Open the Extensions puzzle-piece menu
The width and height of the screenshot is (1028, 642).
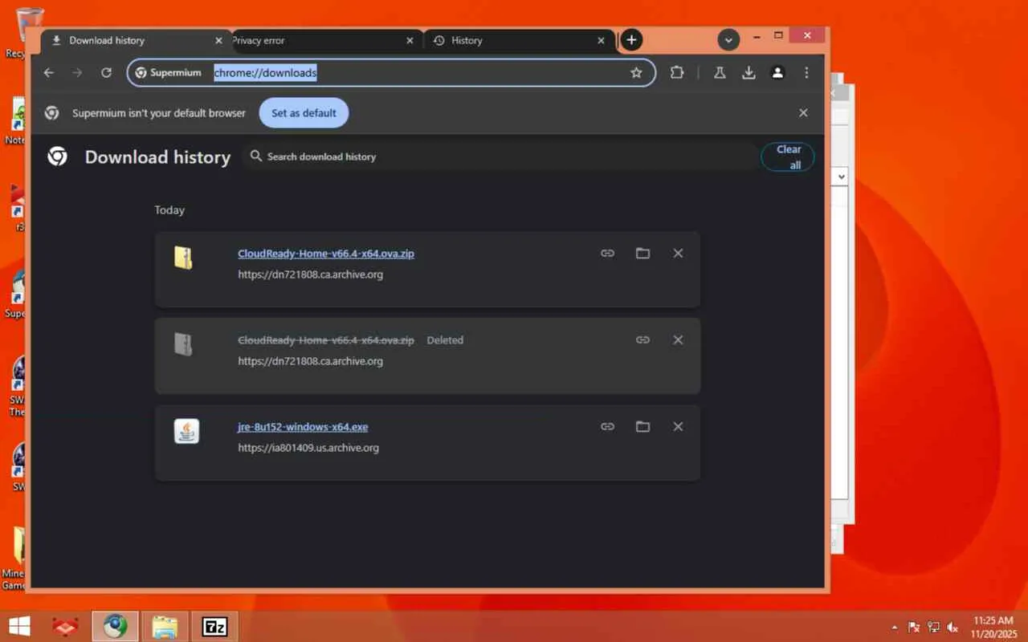(677, 73)
